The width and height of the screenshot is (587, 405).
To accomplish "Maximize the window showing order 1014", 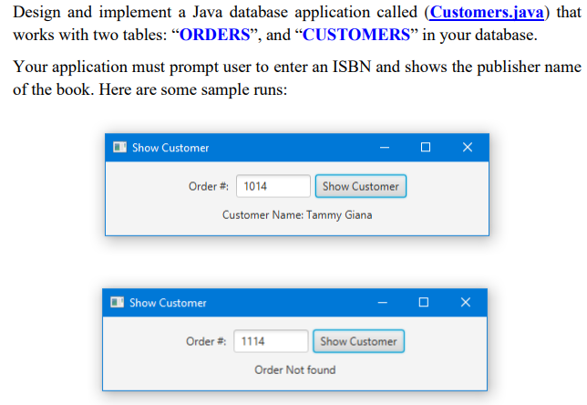I will [x=426, y=147].
